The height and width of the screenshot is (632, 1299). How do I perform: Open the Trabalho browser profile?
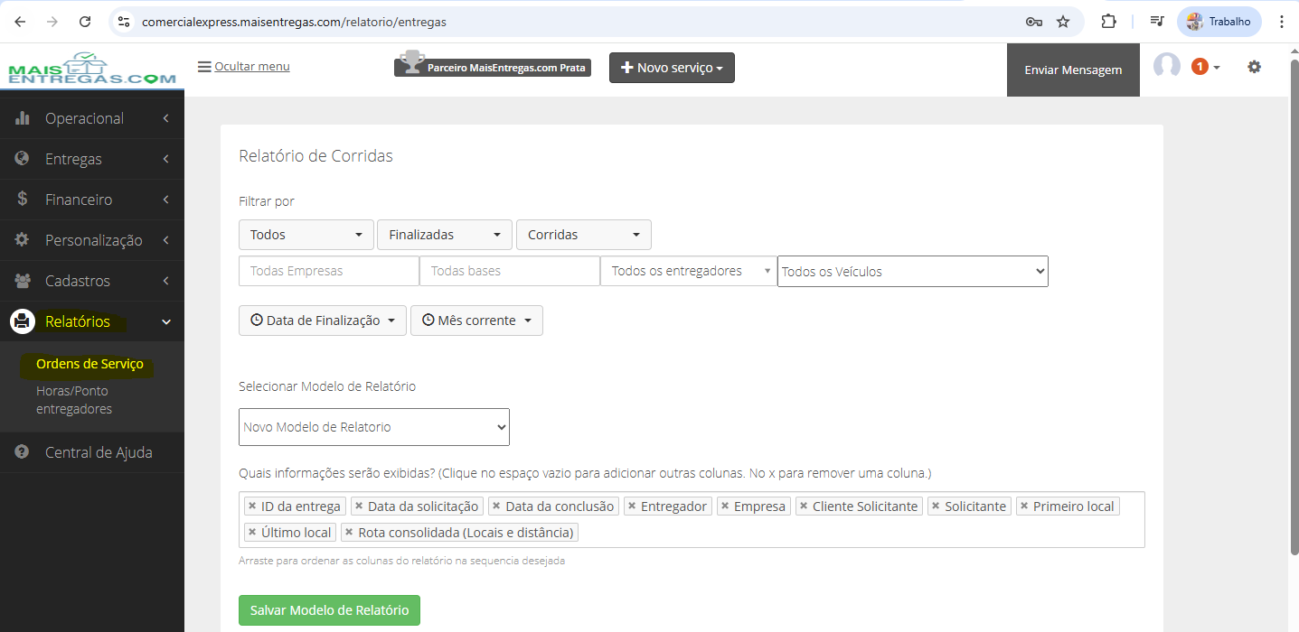click(x=1219, y=22)
